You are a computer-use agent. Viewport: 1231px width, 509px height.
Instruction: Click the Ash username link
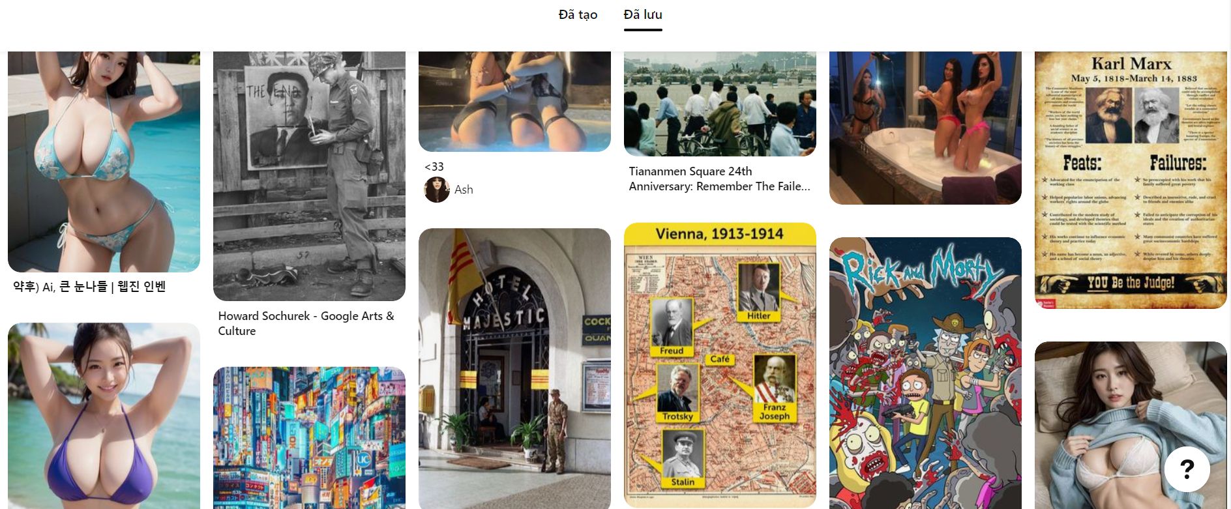tap(464, 190)
